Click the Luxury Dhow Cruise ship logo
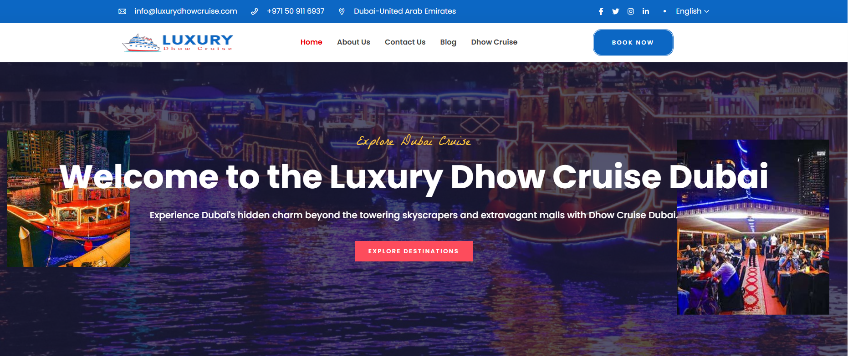Image resolution: width=848 pixels, height=356 pixels. coord(178,42)
